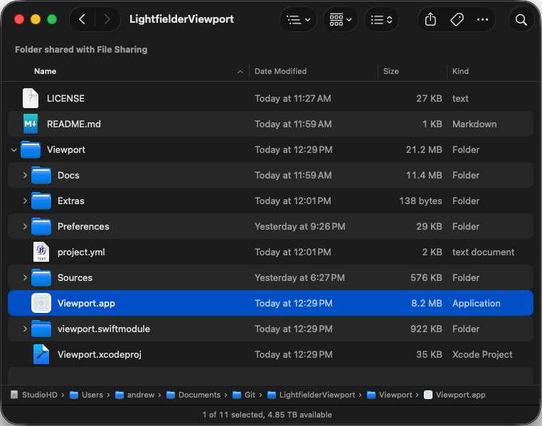Expand the Extras folder
This screenshot has height=426, width=542.
[25, 201]
